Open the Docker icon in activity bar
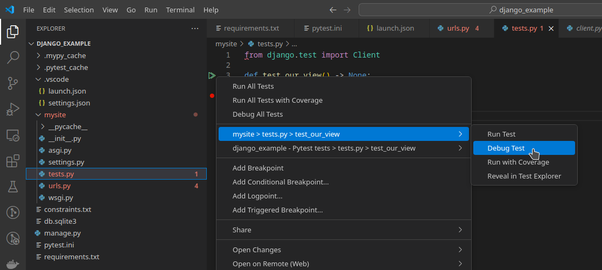This screenshot has width=602, height=270. pos(13,265)
